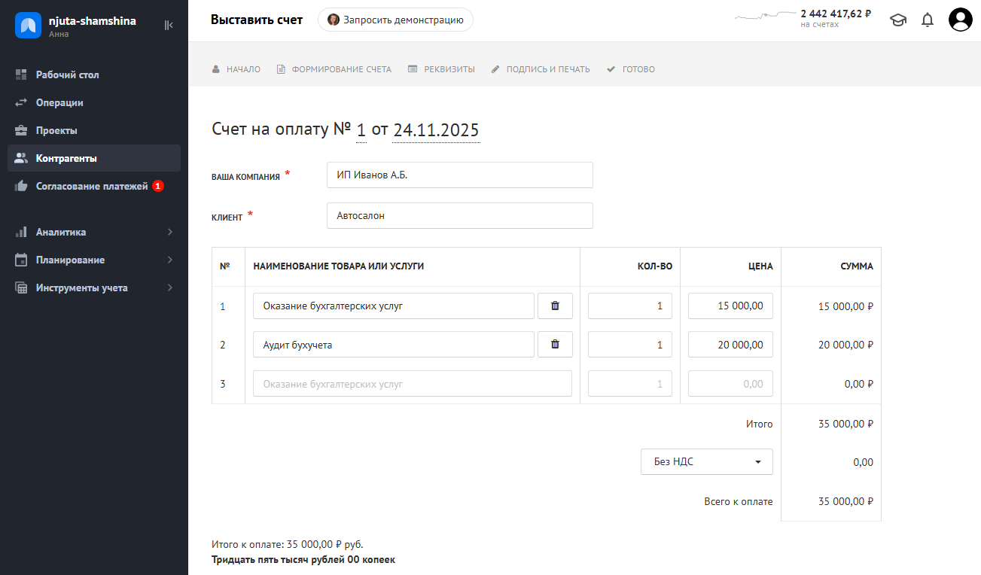
Task: Switch to the Реквизиты step
Action: [x=449, y=69]
